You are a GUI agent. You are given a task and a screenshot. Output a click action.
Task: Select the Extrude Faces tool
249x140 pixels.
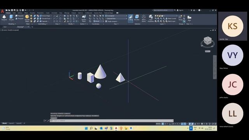[45, 19]
